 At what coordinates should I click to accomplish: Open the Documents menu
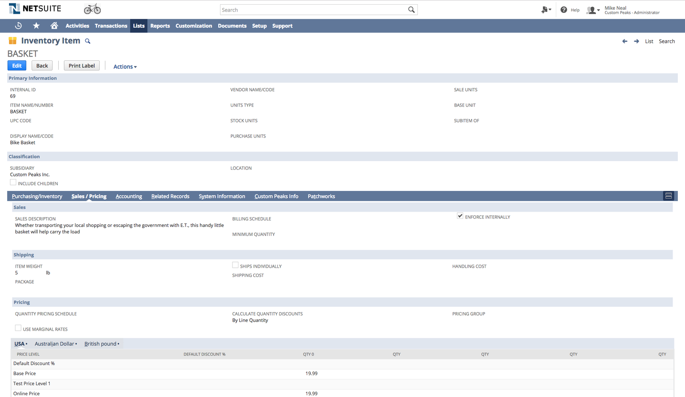[232, 26]
